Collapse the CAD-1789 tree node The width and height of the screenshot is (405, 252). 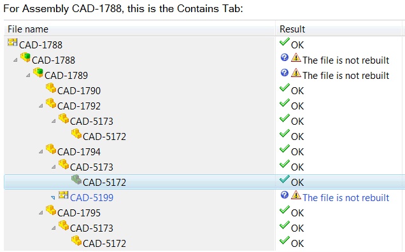point(28,75)
